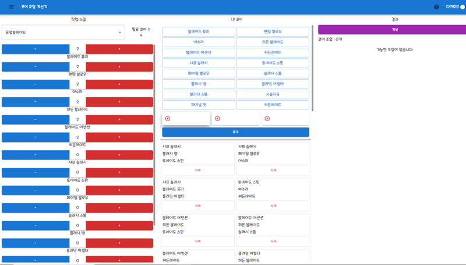Decrease the 플라잉 어썰터 count
The height and width of the screenshot is (265, 466).
[x=36, y=243]
